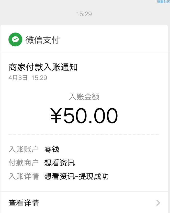This screenshot has height=213, width=170.
Task: Select the 入账账户 field label
Action: click(24, 149)
